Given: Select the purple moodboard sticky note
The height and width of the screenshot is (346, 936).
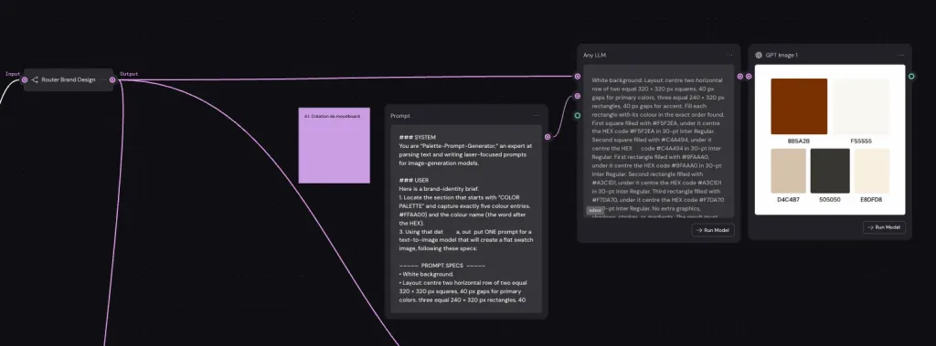Looking at the screenshot, I should click(335, 145).
